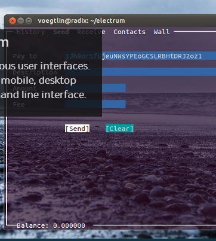The image size is (216, 241).
Task: Go to the Contacts tab
Action: [x=129, y=32]
